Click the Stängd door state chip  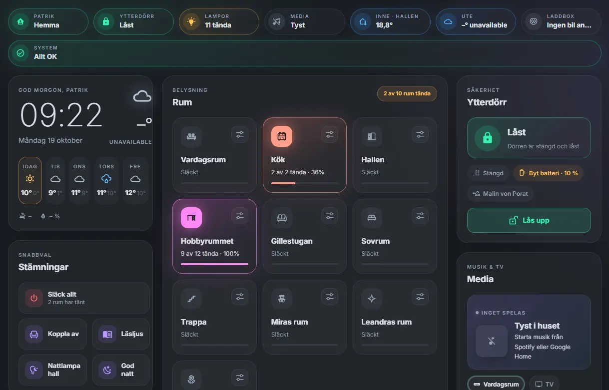pos(488,173)
